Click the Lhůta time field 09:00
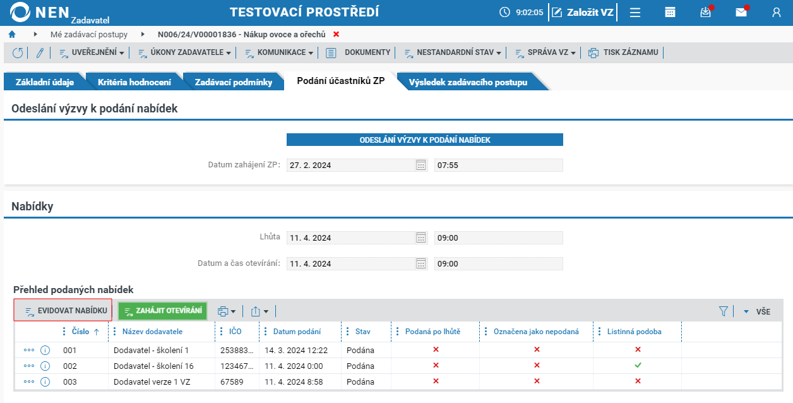Viewport: 793px width, 403px height. coord(499,238)
